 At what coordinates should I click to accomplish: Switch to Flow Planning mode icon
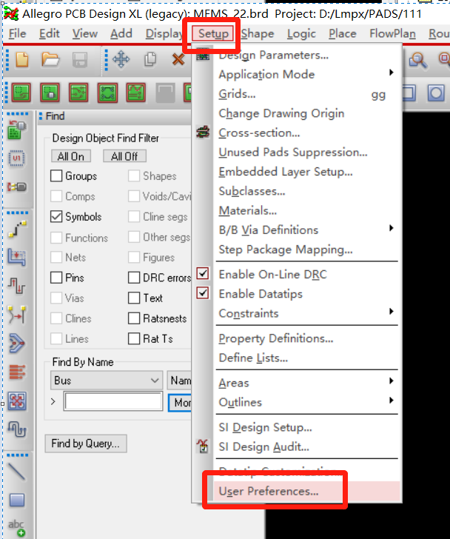tap(107, 93)
